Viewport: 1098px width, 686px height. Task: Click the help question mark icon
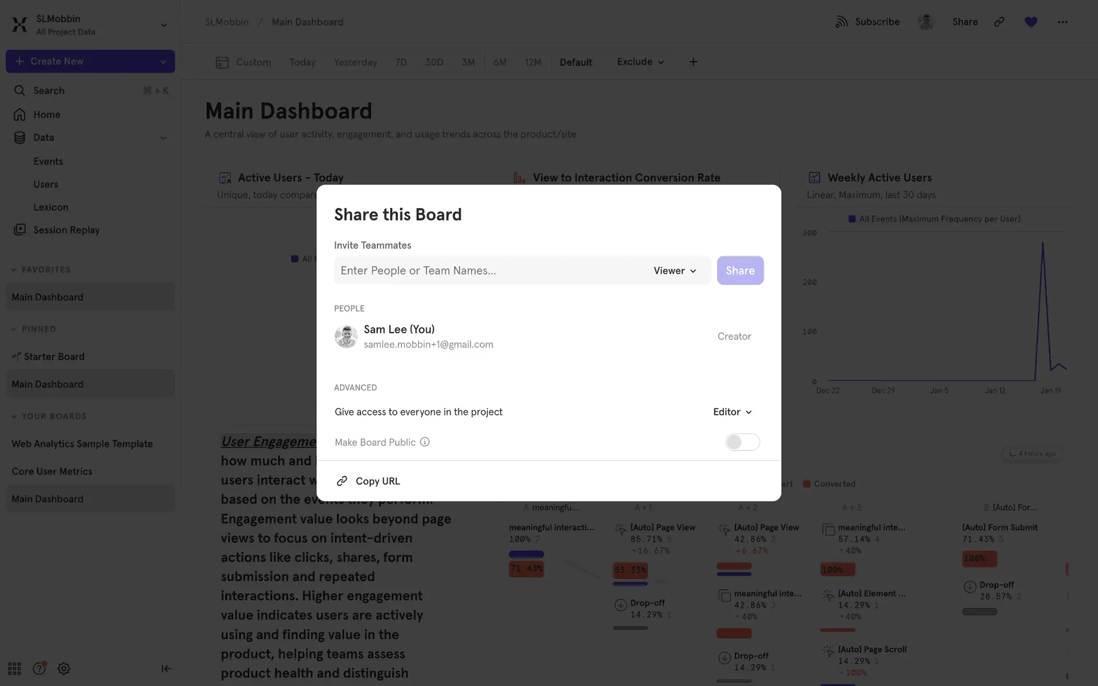click(39, 668)
